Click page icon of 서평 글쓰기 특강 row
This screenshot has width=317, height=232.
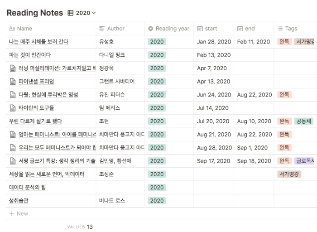tap(13, 161)
